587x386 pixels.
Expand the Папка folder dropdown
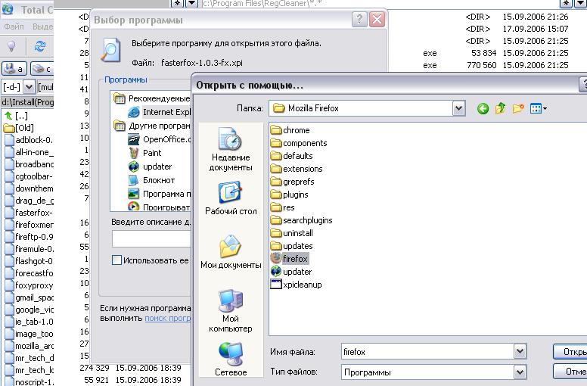(458, 109)
